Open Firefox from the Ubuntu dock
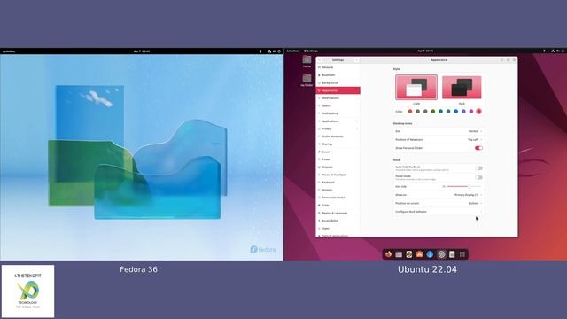Viewport: 567px width, 319px height. [388, 254]
